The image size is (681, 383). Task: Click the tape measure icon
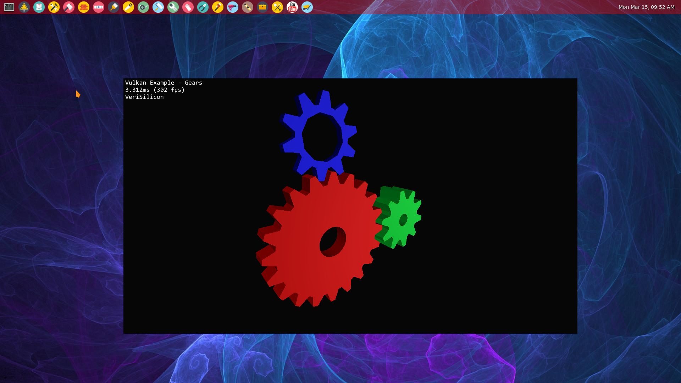click(143, 7)
